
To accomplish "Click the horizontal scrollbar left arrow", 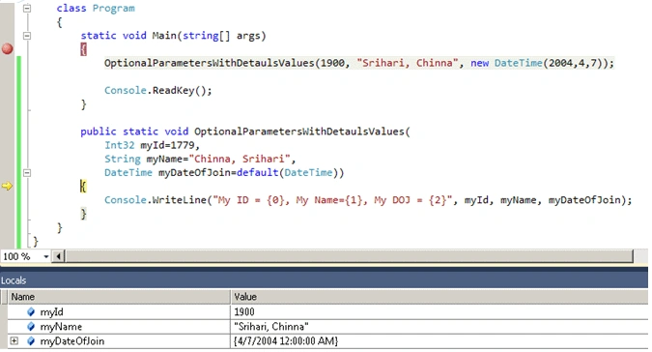I will click(x=58, y=256).
